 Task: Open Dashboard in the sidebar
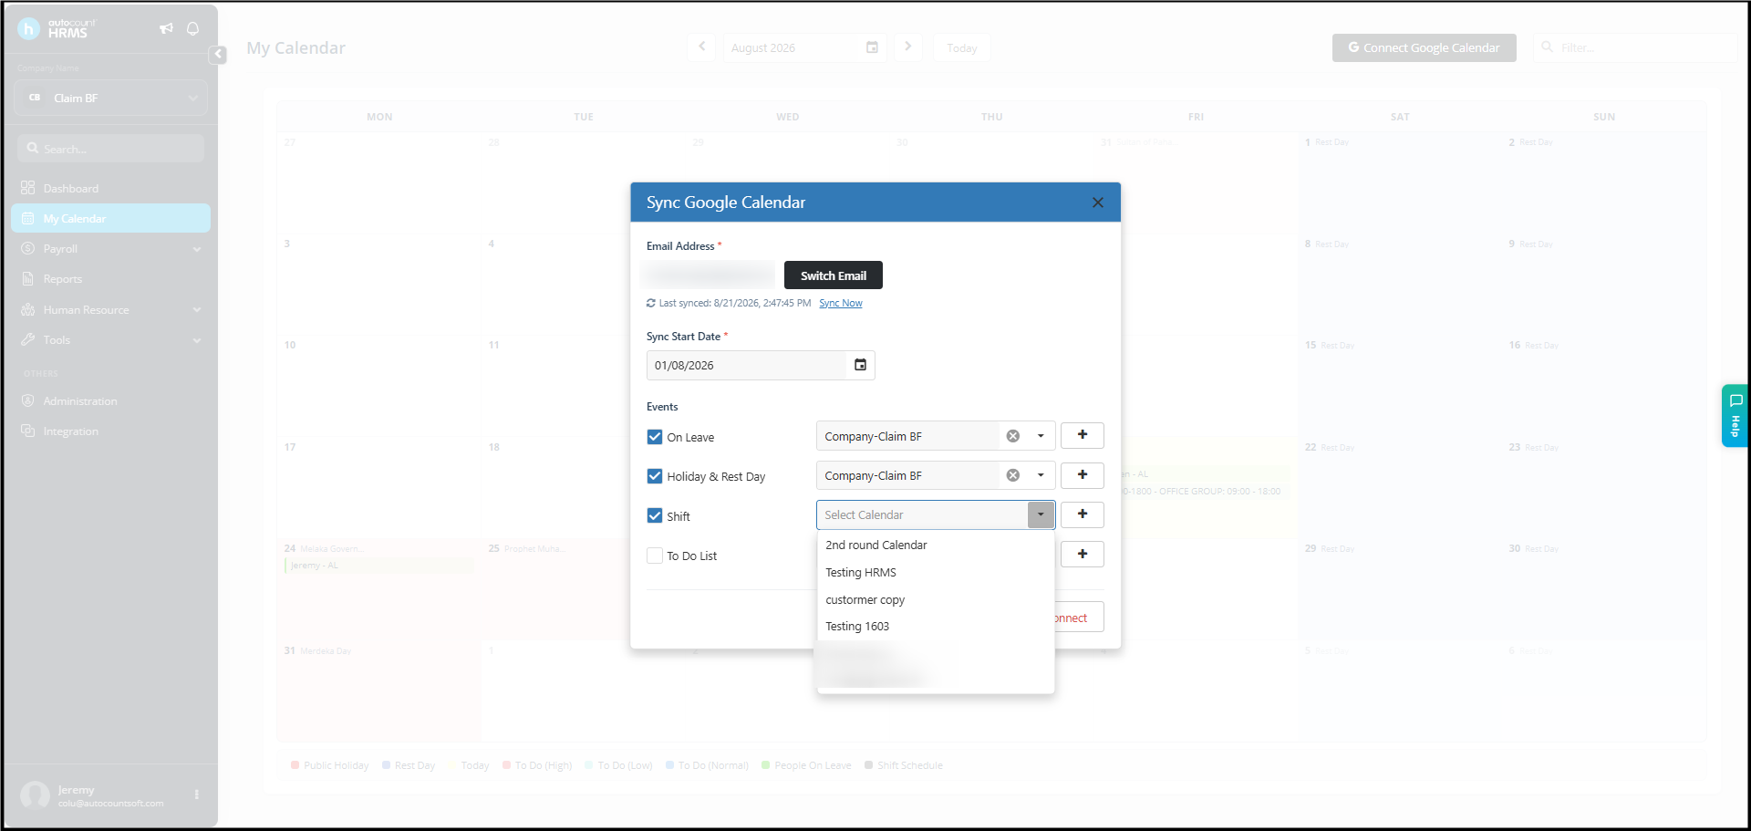[110, 189]
